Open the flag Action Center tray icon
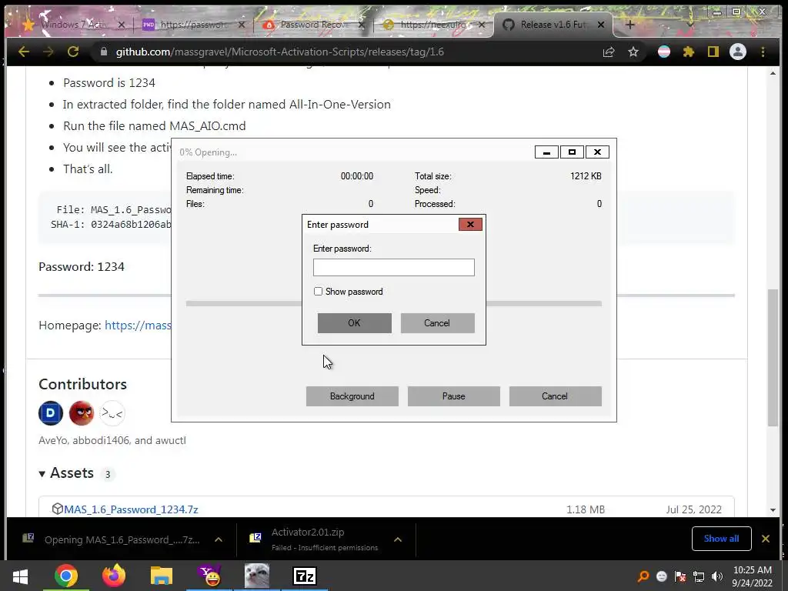 click(x=680, y=576)
